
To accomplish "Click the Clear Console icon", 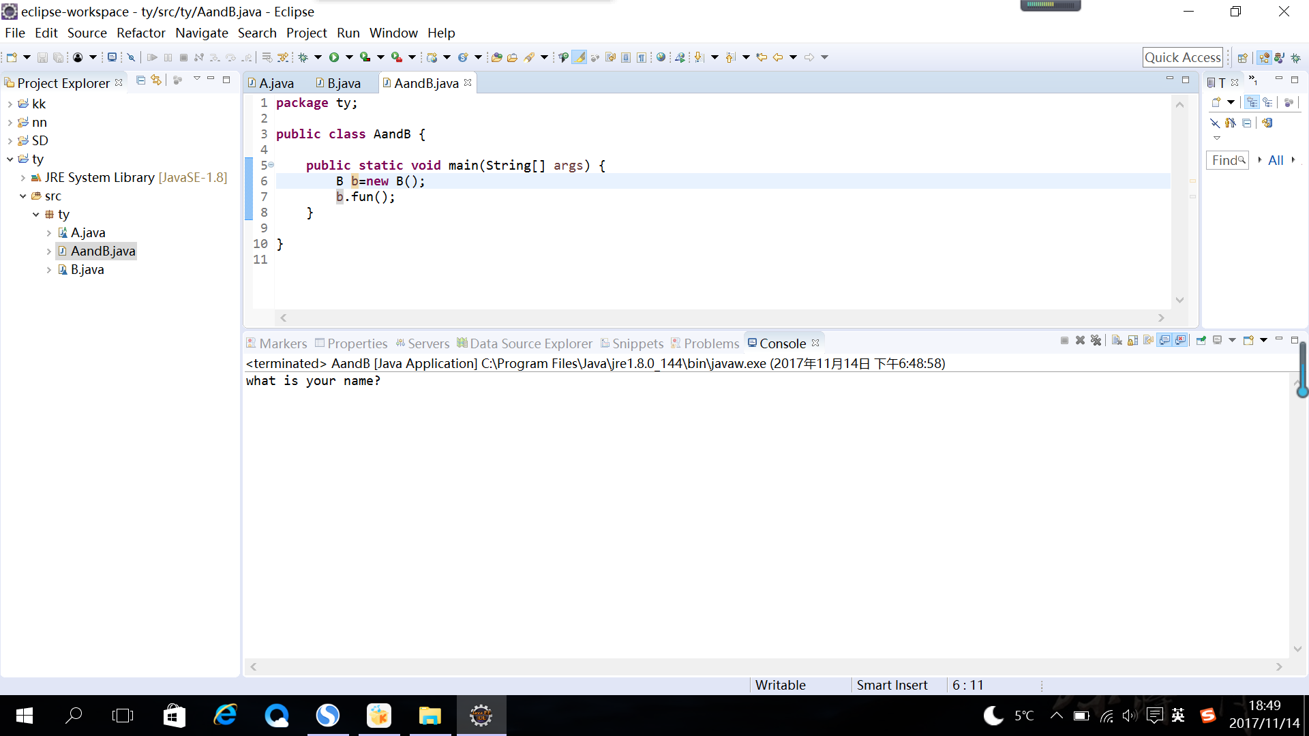I will click(1117, 340).
